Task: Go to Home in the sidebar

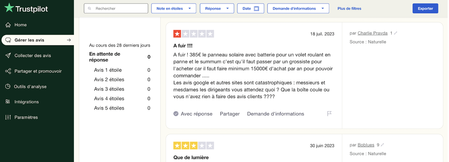Action: (x=20, y=25)
